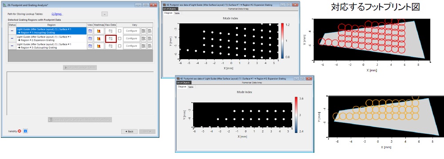Open the View icon for Expansion Grating row
The width and height of the screenshot is (444, 159).
tap(90, 38)
